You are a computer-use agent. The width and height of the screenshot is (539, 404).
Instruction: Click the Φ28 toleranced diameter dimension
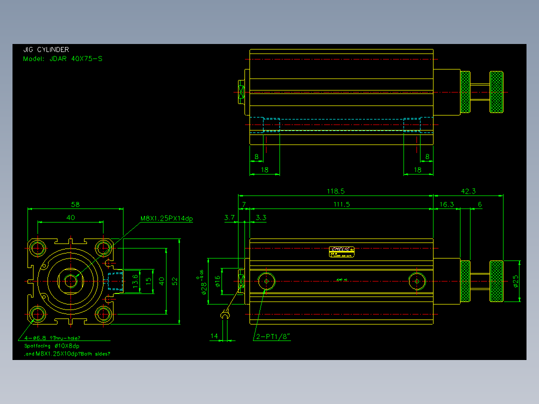[x=202, y=282]
